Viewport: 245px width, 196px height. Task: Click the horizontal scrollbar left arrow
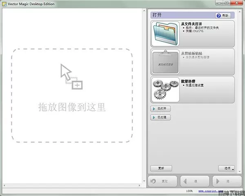pos(4,185)
